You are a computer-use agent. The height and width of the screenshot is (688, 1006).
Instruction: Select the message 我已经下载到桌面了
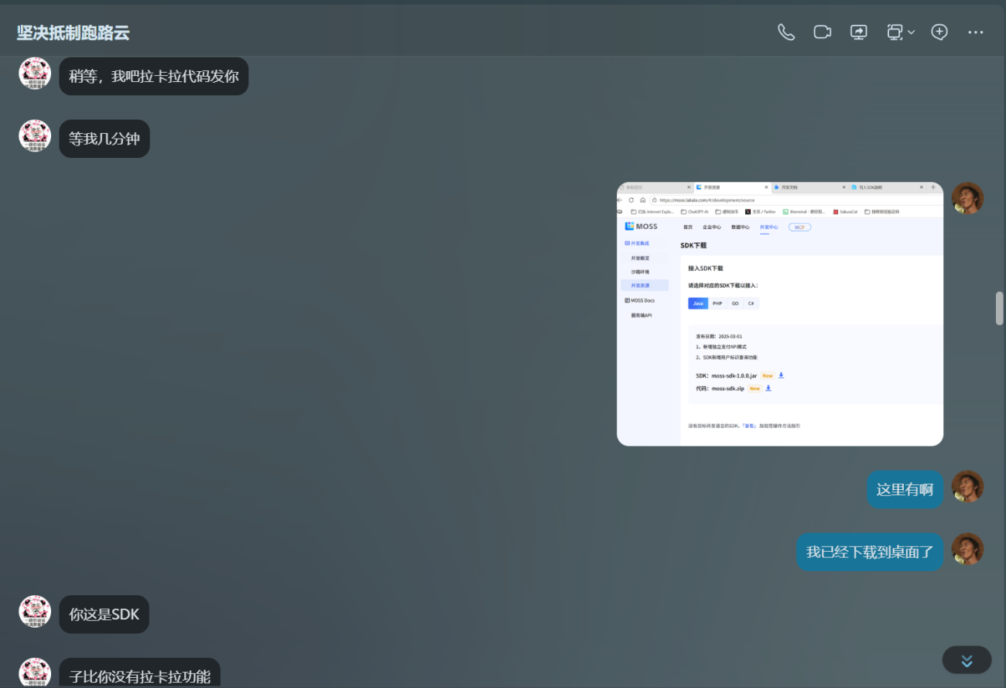coord(870,552)
